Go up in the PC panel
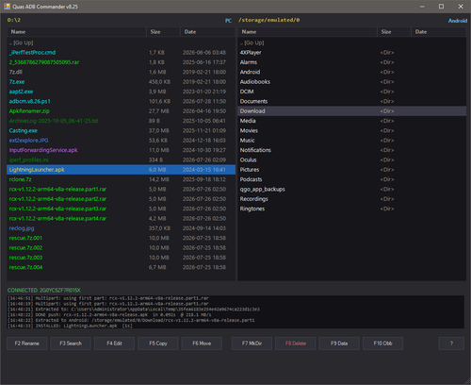Screen dimensions: 471x385 121,42
